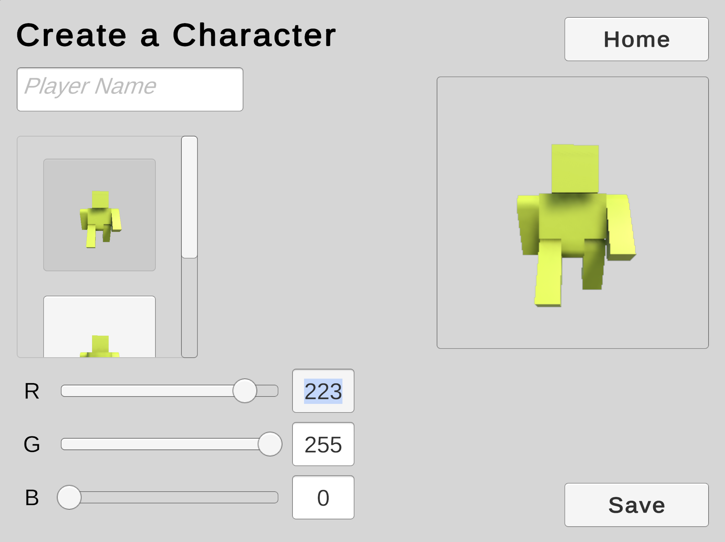
Task: Click the G slider knob
Action: click(270, 444)
